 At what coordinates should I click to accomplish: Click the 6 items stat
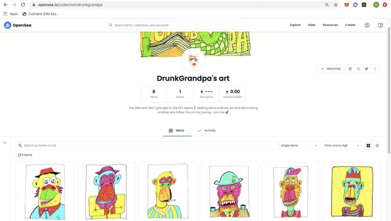pos(154,94)
